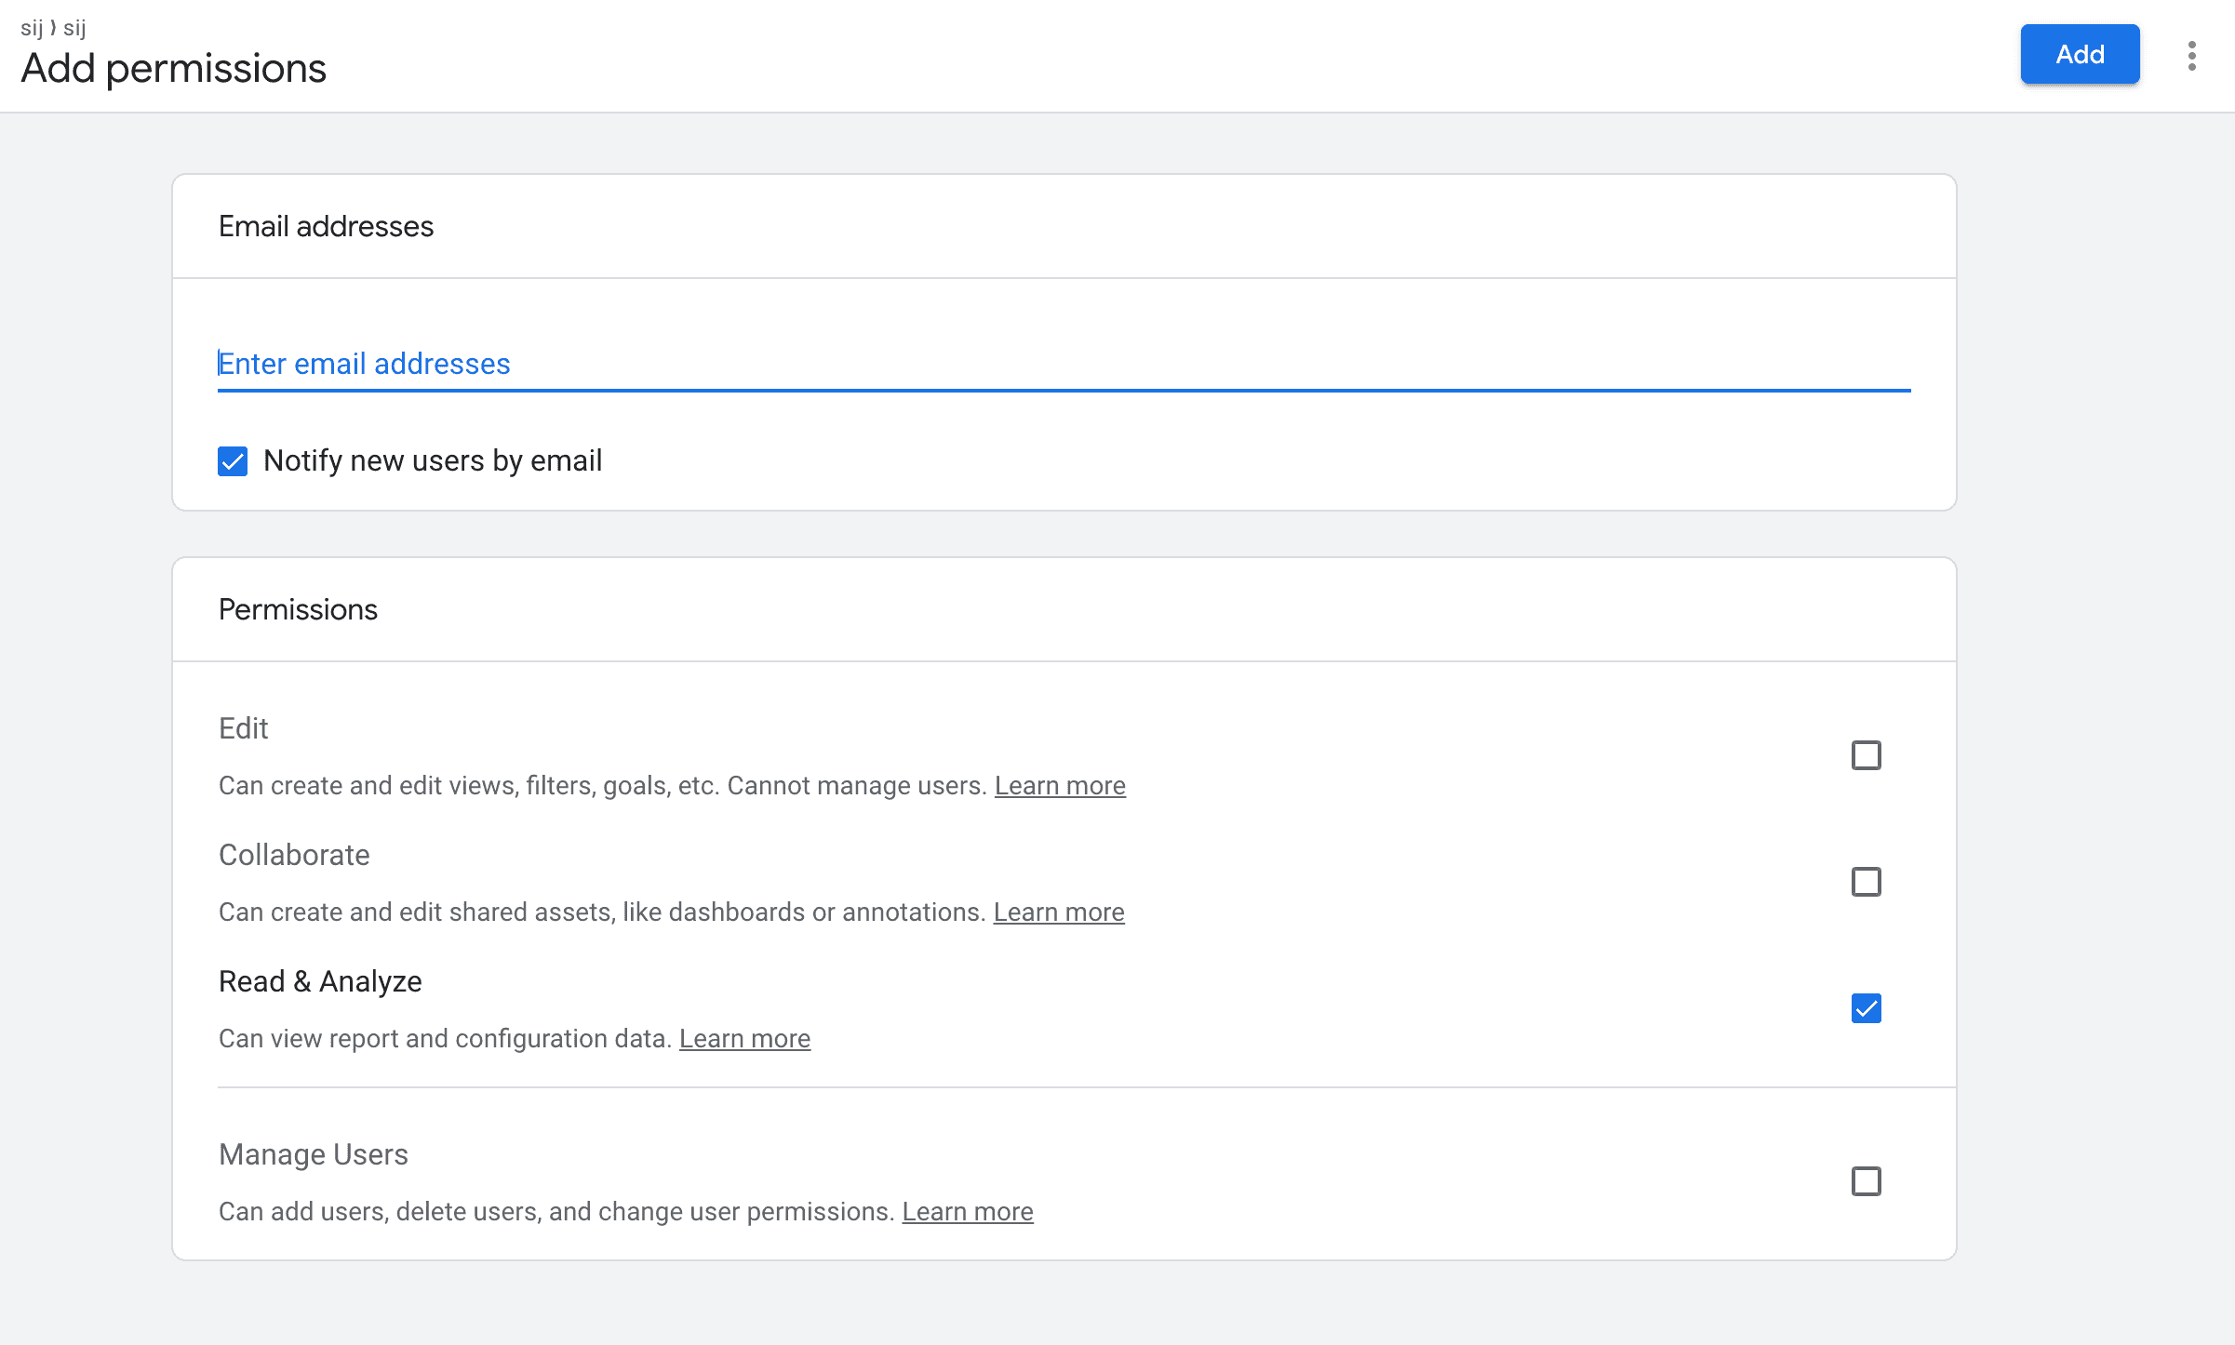The image size is (2235, 1345).
Task: Open Learn more link for Edit permission
Action: pos(1060,786)
